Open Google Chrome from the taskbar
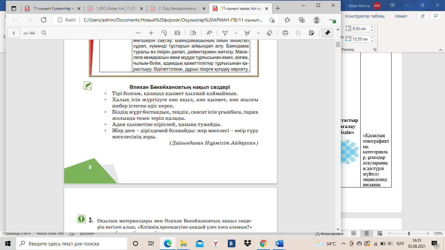 point(264,243)
